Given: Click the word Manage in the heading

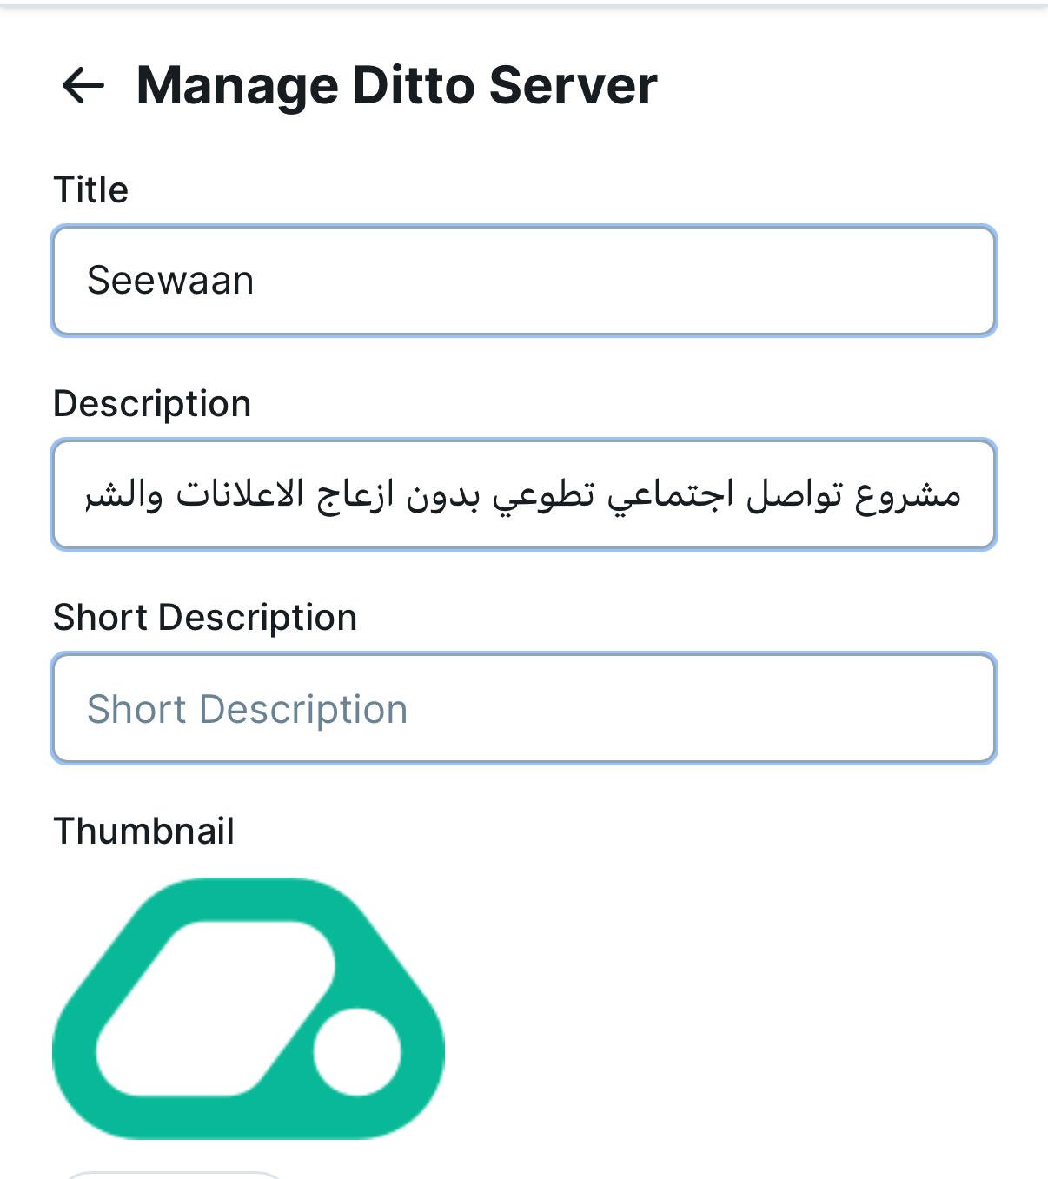Looking at the screenshot, I should coord(237,87).
